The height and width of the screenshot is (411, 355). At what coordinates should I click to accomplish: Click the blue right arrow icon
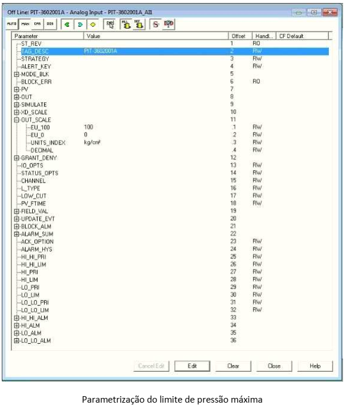point(80,24)
